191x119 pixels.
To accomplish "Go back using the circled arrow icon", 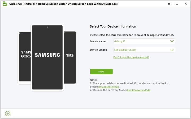I will (x=8, y=113).
